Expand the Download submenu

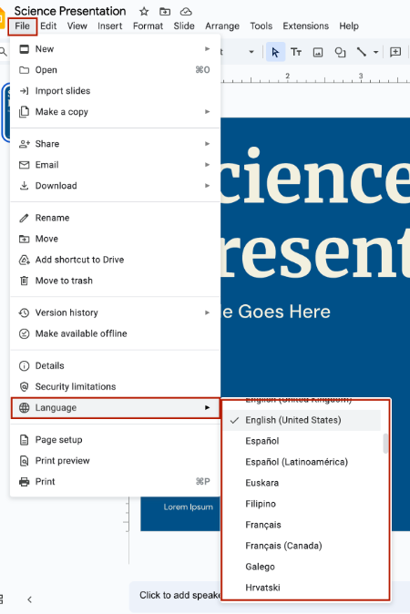click(x=115, y=186)
